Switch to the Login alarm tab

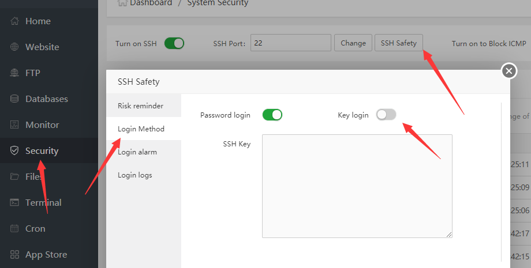137,152
